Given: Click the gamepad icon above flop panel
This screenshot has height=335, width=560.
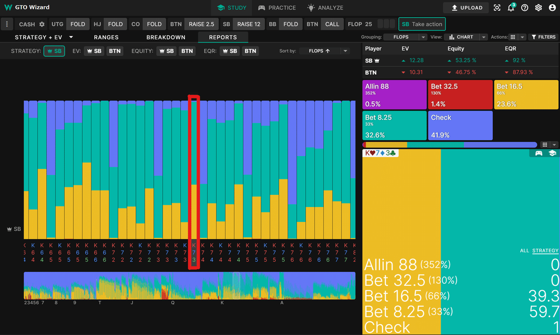Looking at the screenshot, I should [x=539, y=153].
